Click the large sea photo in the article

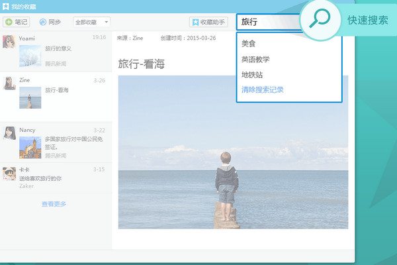233,152
